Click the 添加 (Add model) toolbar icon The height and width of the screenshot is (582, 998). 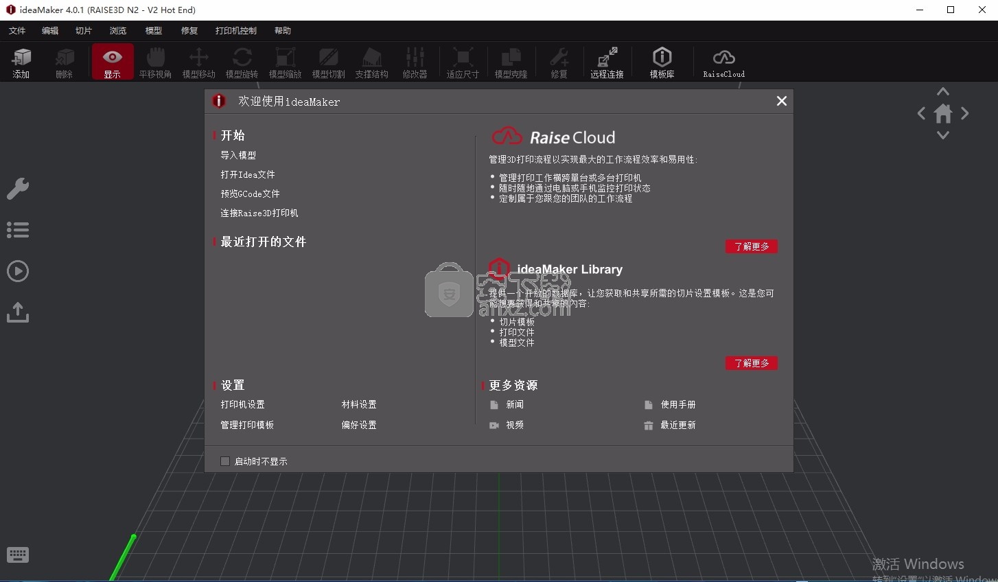coord(21,62)
